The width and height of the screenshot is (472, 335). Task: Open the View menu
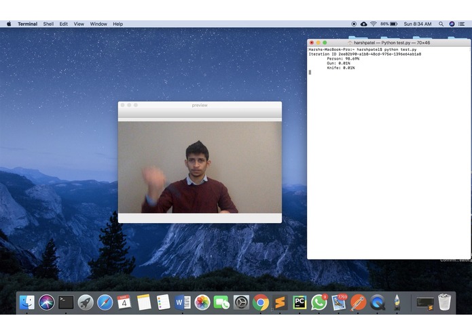tap(79, 24)
